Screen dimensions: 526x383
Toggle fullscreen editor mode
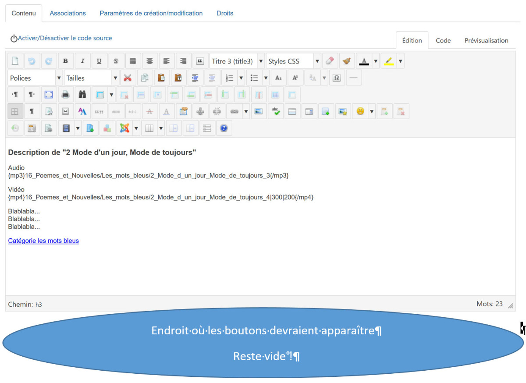pos(49,94)
